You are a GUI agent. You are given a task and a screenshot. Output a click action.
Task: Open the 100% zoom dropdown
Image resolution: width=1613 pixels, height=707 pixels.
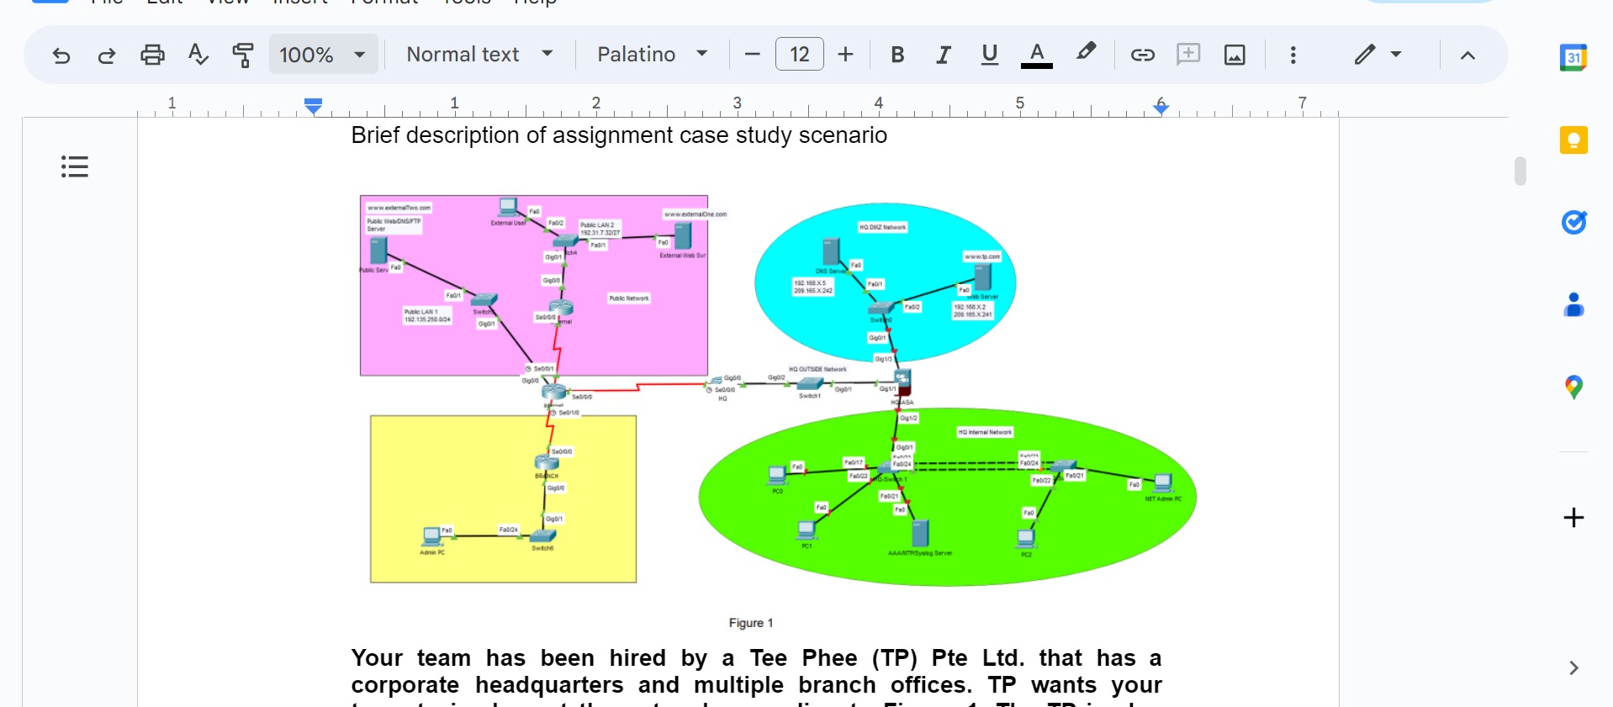tap(323, 55)
